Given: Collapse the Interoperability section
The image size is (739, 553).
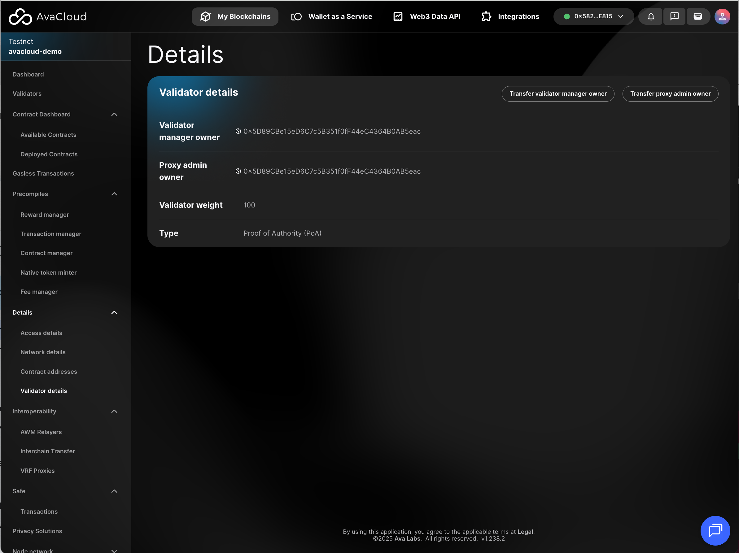Looking at the screenshot, I should tap(114, 411).
